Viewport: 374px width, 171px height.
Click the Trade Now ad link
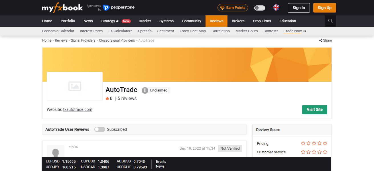pos(293,31)
